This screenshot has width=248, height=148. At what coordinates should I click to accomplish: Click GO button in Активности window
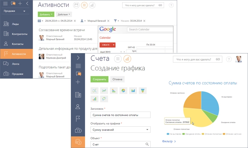pos(160,5)
